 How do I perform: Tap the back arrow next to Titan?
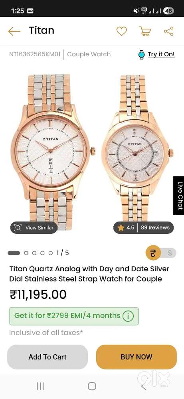tap(14, 31)
